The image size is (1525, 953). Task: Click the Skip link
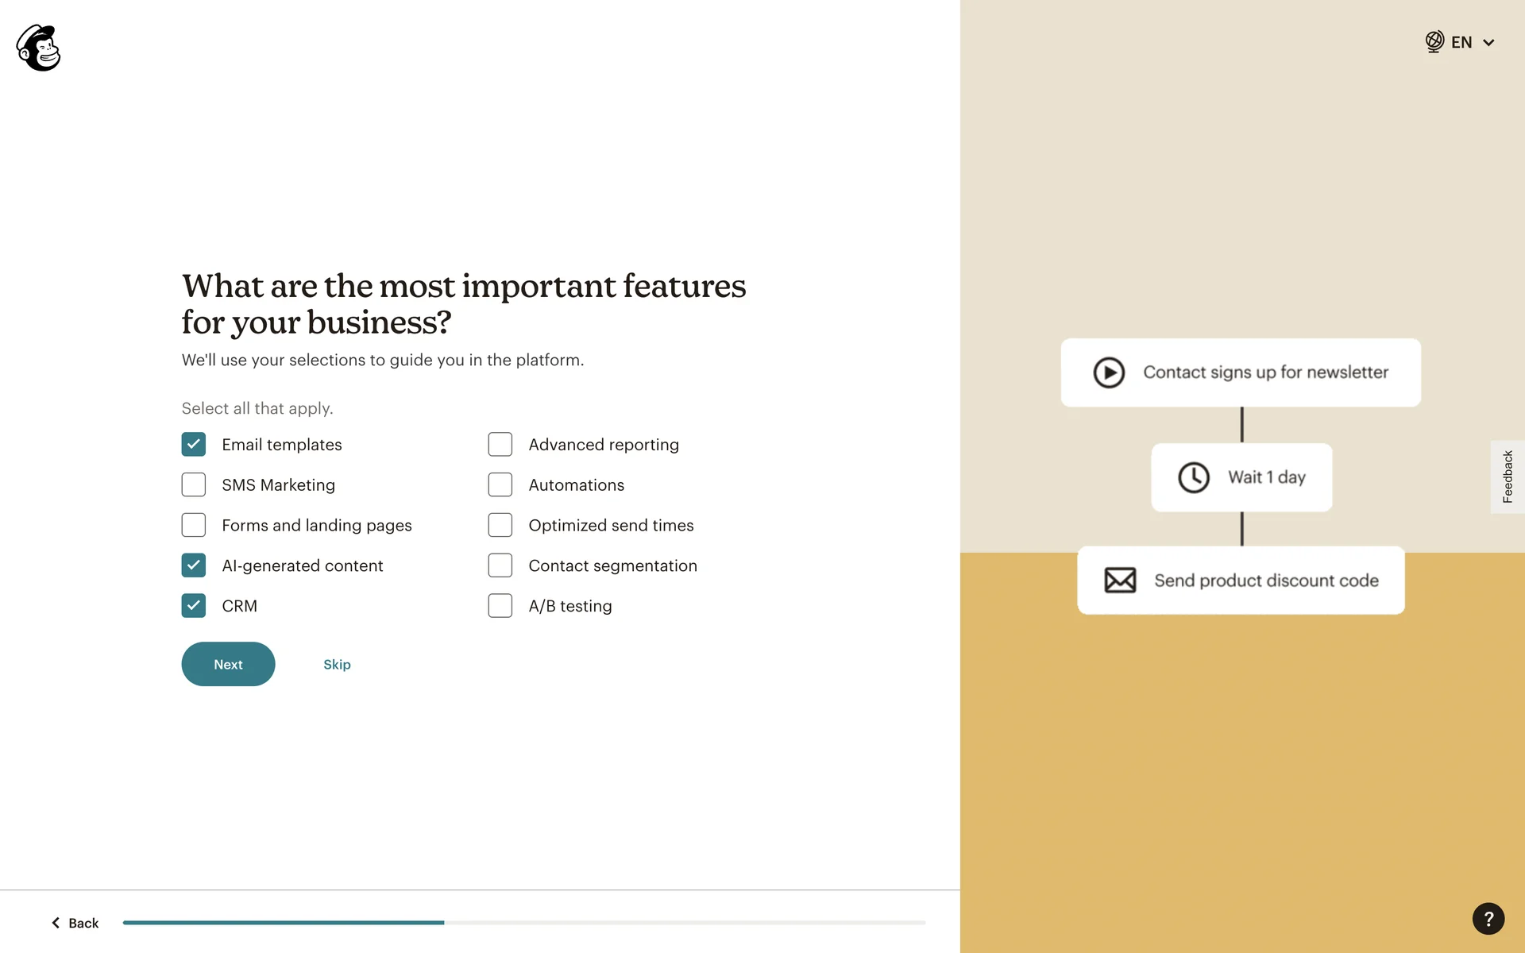(337, 665)
